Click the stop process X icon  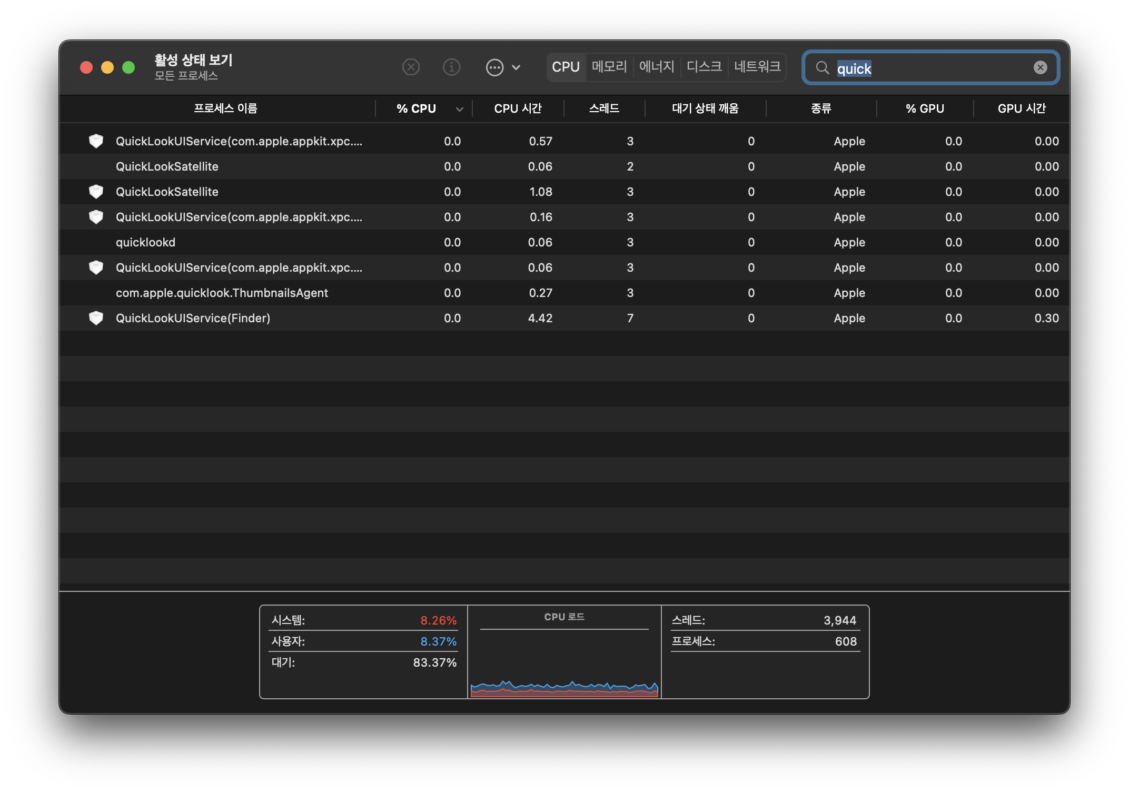(411, 67)
